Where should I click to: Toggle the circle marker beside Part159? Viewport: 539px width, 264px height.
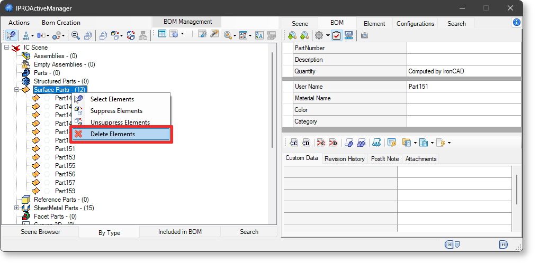(x=47, y=191)
